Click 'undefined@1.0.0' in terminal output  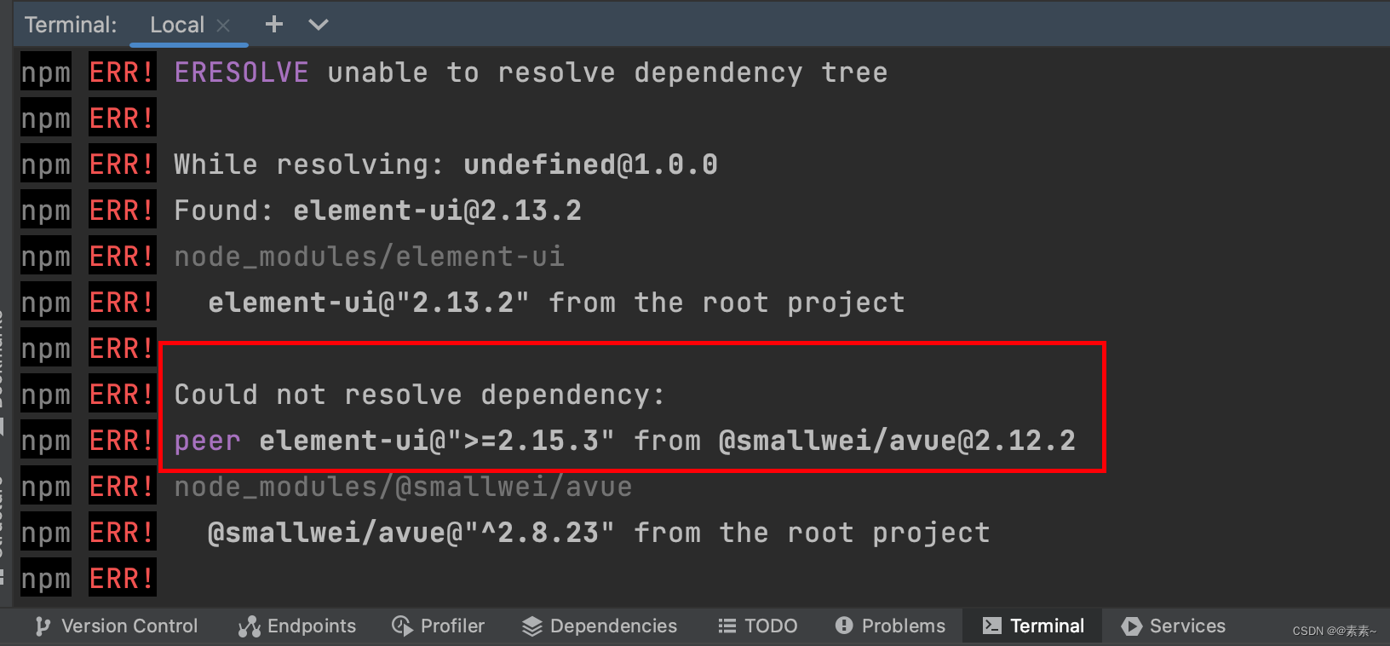click(590, 164)
